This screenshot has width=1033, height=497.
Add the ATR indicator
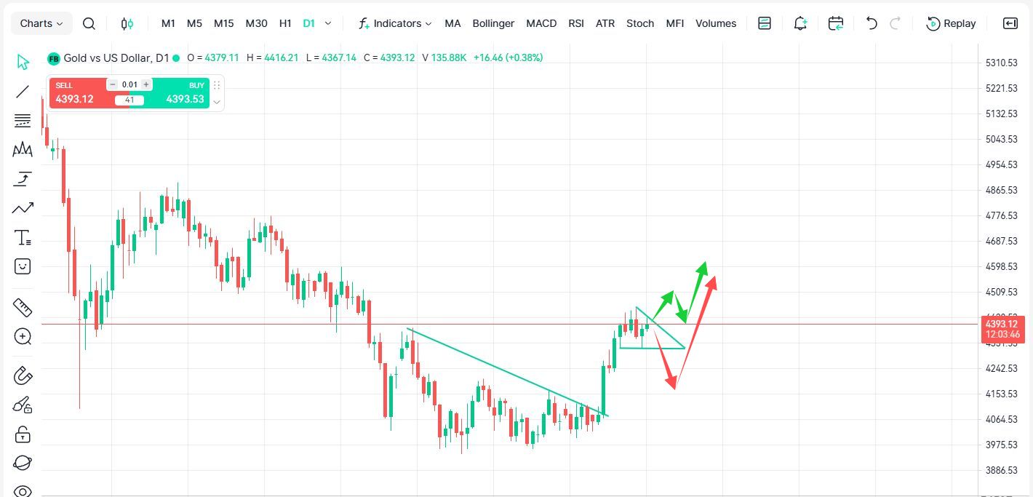605,23
